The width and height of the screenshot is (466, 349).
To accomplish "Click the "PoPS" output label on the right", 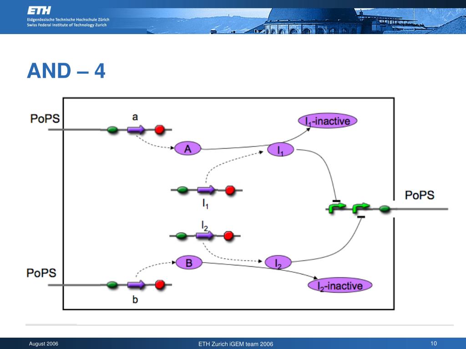I will (420, 195).
